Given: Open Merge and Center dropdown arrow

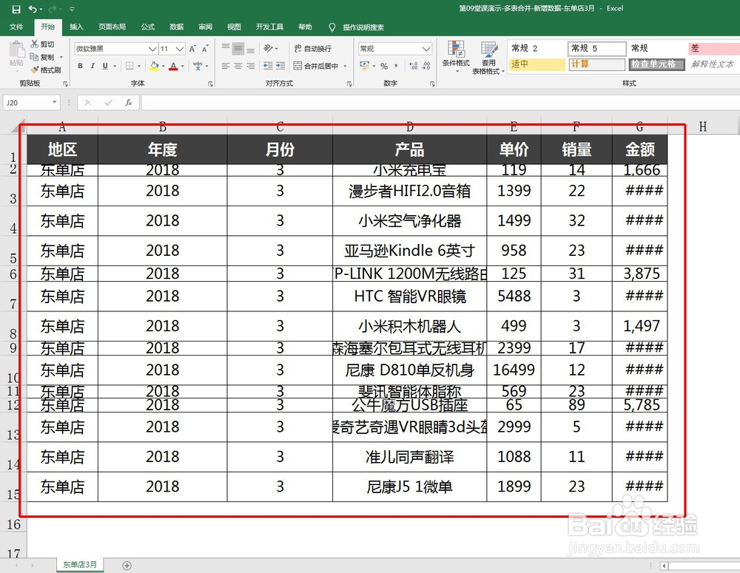Looking at the screenshot, I should pos(345,66).
